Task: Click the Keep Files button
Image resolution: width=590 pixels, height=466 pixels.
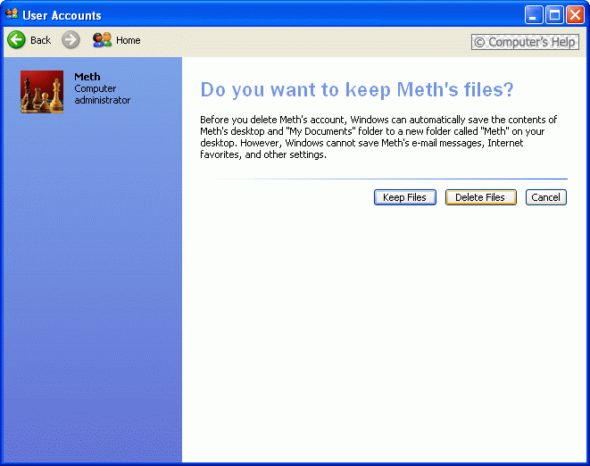Action: pyautogui.click(x=405, y=197)
